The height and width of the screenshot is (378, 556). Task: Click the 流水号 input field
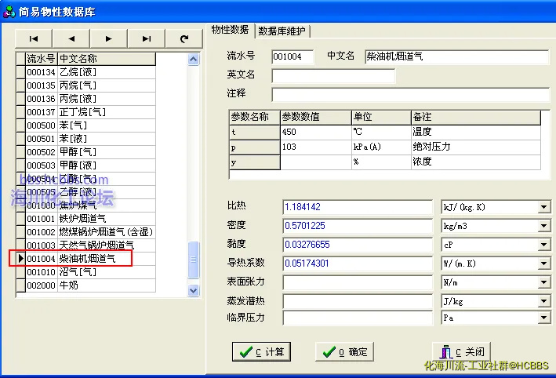[x=293, y=56]
